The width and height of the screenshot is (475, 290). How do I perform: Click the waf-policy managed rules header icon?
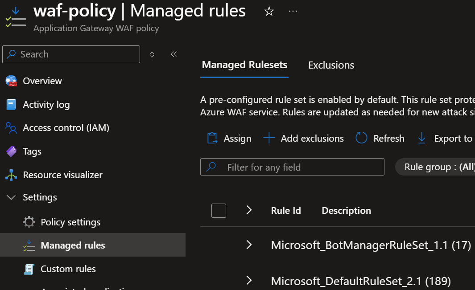coord(16,17)
